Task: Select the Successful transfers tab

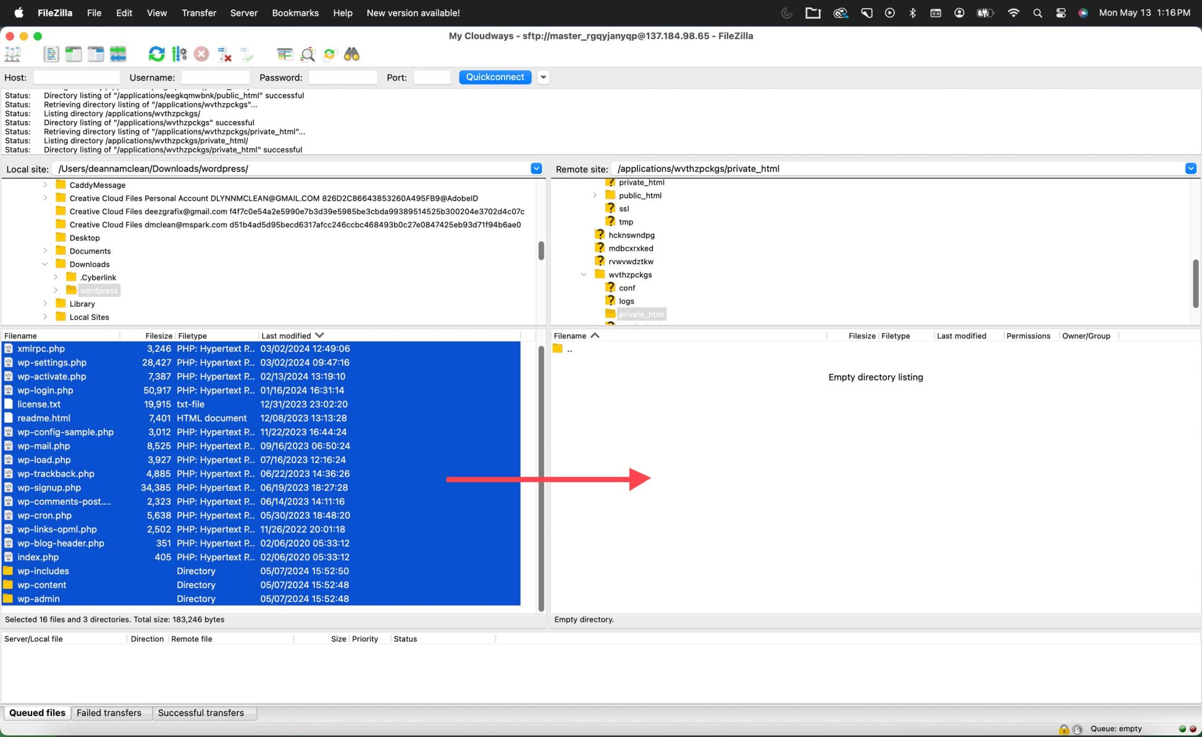Action: pyautogui.click(x=201, y=712)
